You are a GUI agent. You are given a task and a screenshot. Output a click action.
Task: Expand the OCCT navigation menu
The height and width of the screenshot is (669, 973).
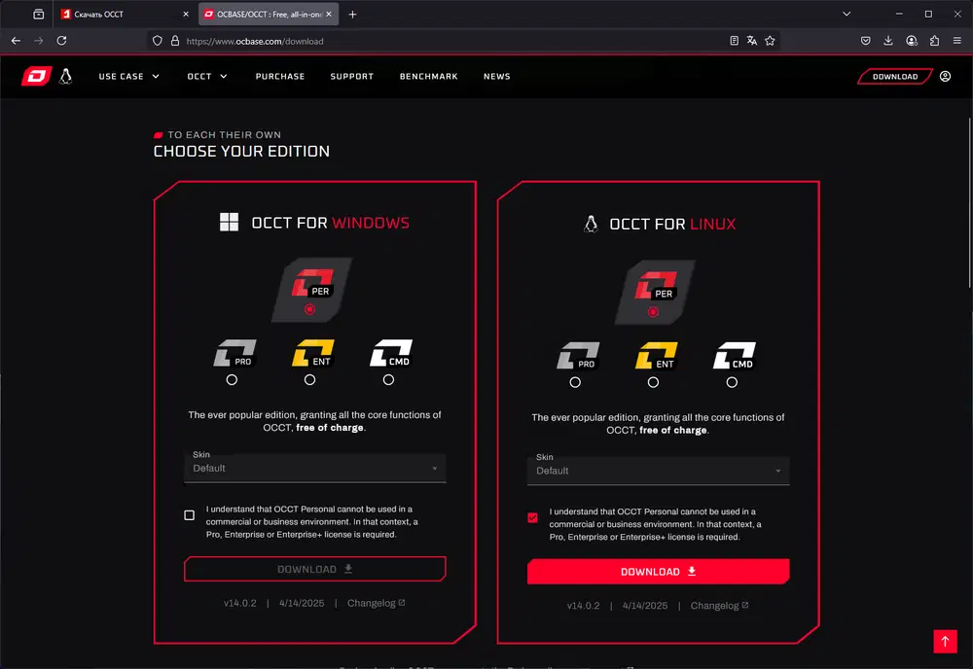click(x=207, y=76)
